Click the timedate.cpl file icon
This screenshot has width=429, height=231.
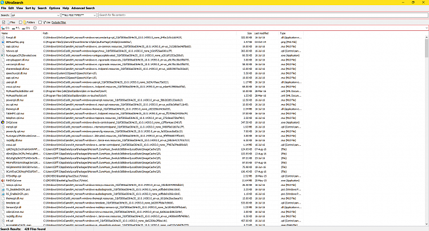(x=3, y=203)
